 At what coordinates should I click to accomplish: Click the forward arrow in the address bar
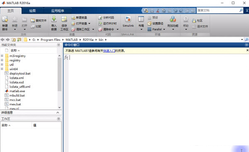tap(7, 39)
